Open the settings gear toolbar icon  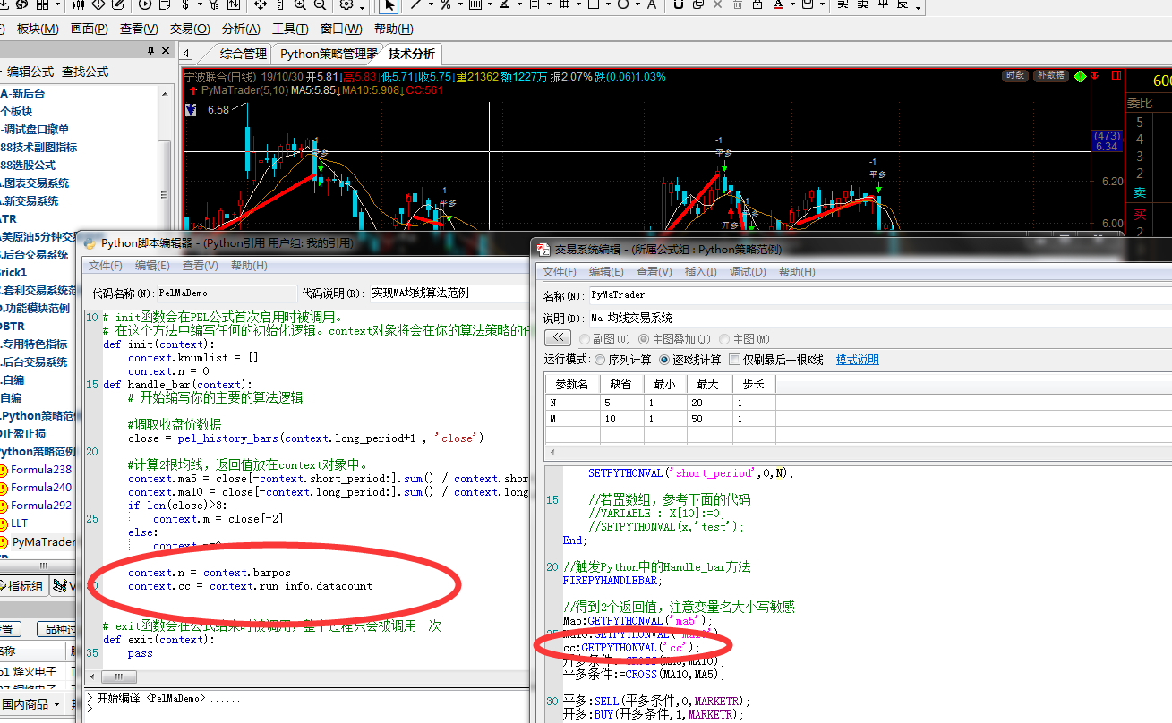click(x=346, y=4)
